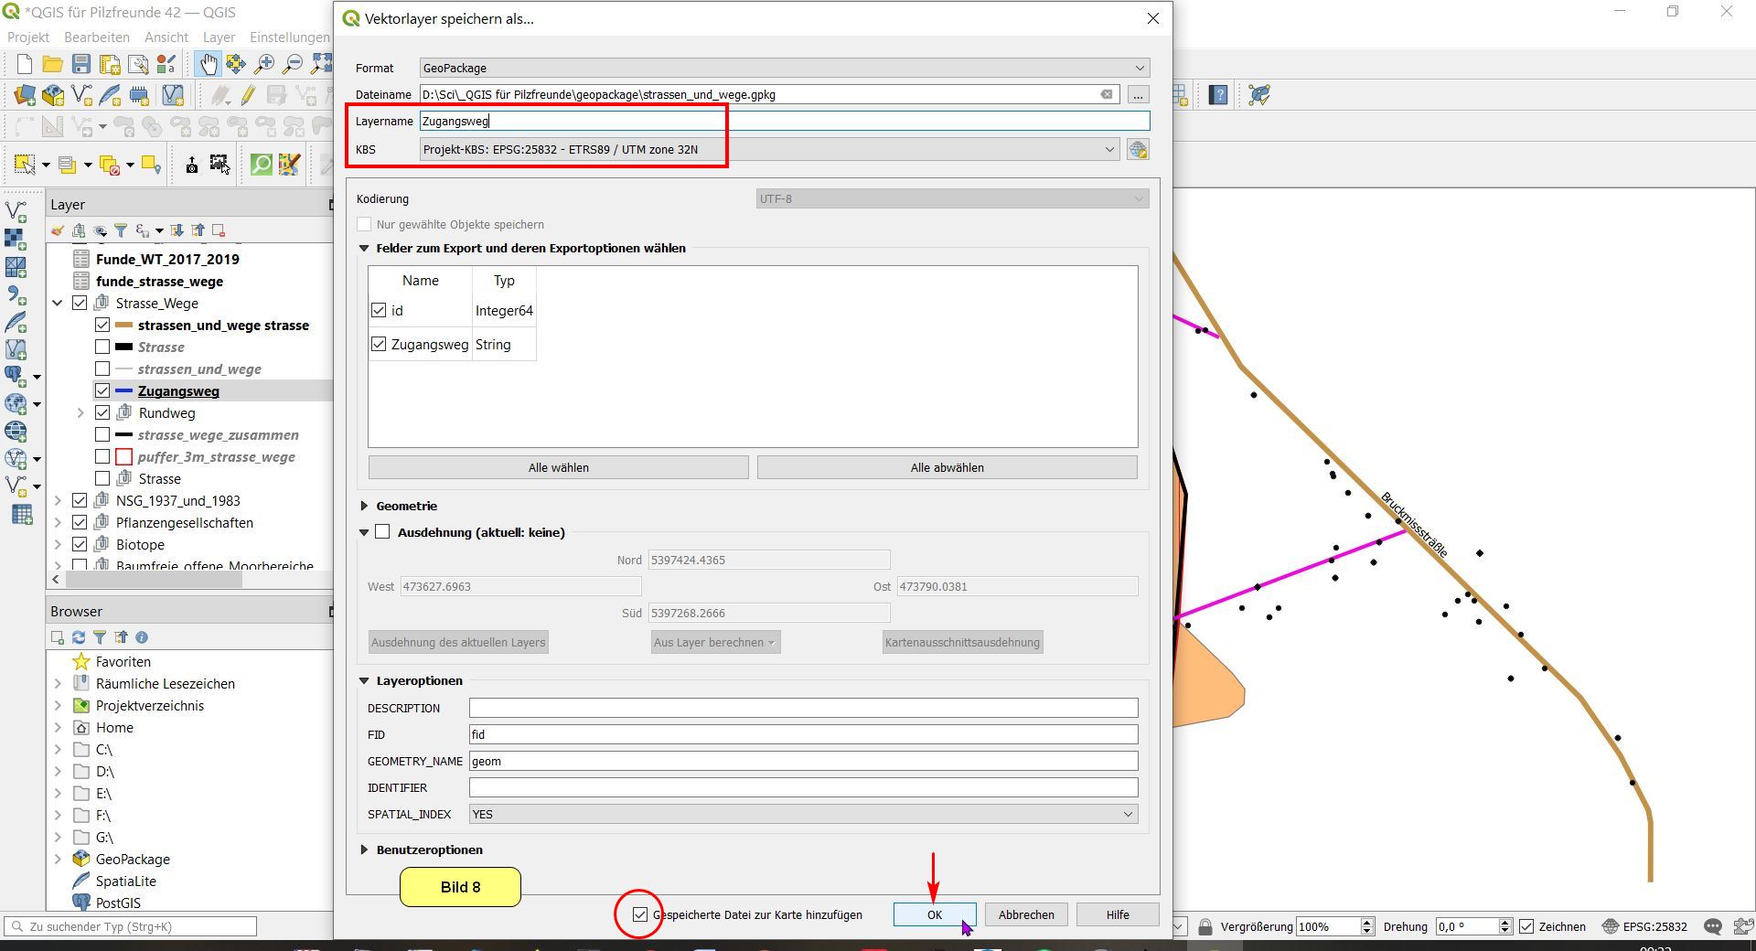Click the Save Project floppy icon
The width and height of the screenshot is (1756, 951).
click(x=81, y=64)
